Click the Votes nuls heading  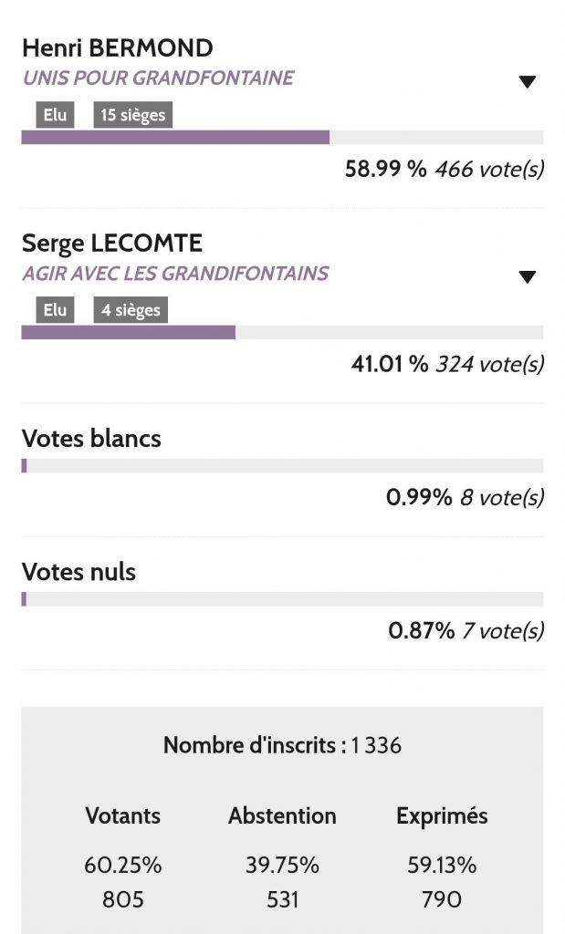pos(78,573)
